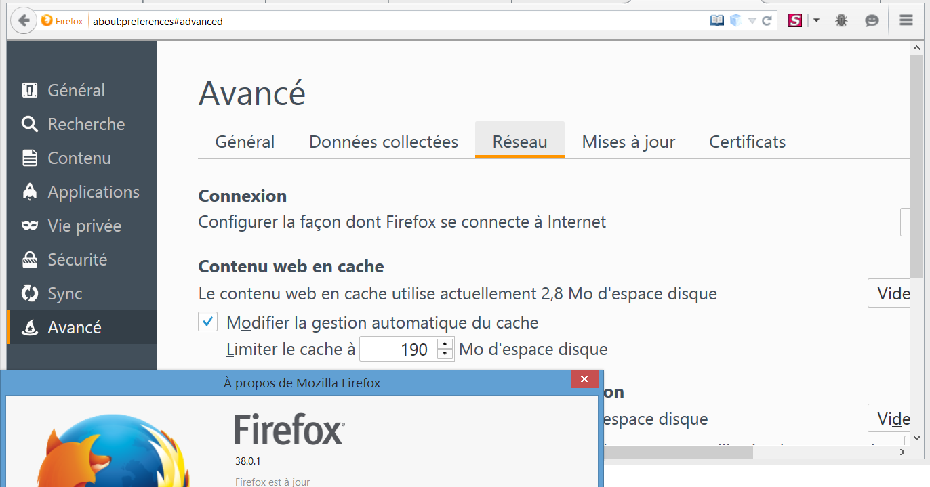Click the Firefox identity icon in address bar
Screen dimensions: 930x487
tap(47, 21)
